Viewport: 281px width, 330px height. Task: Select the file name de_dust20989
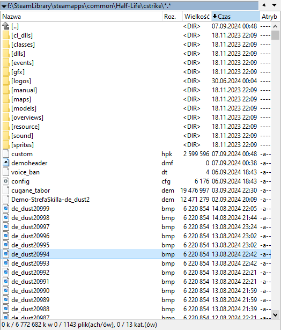point(30,300)
